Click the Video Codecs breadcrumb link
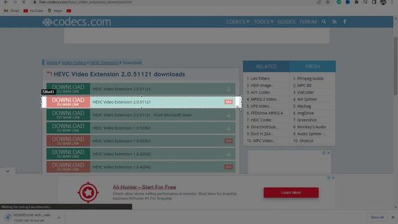The height and width of the screenshot is (224, 398). coord(74,62)
